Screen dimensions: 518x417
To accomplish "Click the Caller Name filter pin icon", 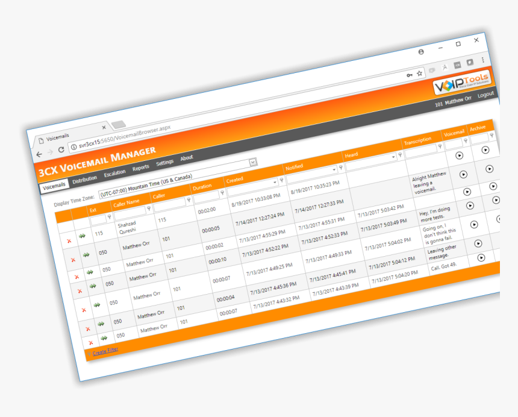I will [149, 208].
